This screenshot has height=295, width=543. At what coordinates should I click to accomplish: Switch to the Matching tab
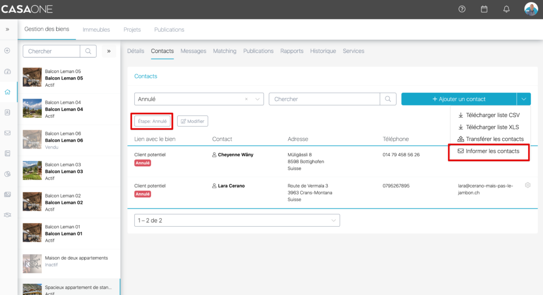click(x=224, y=51)
